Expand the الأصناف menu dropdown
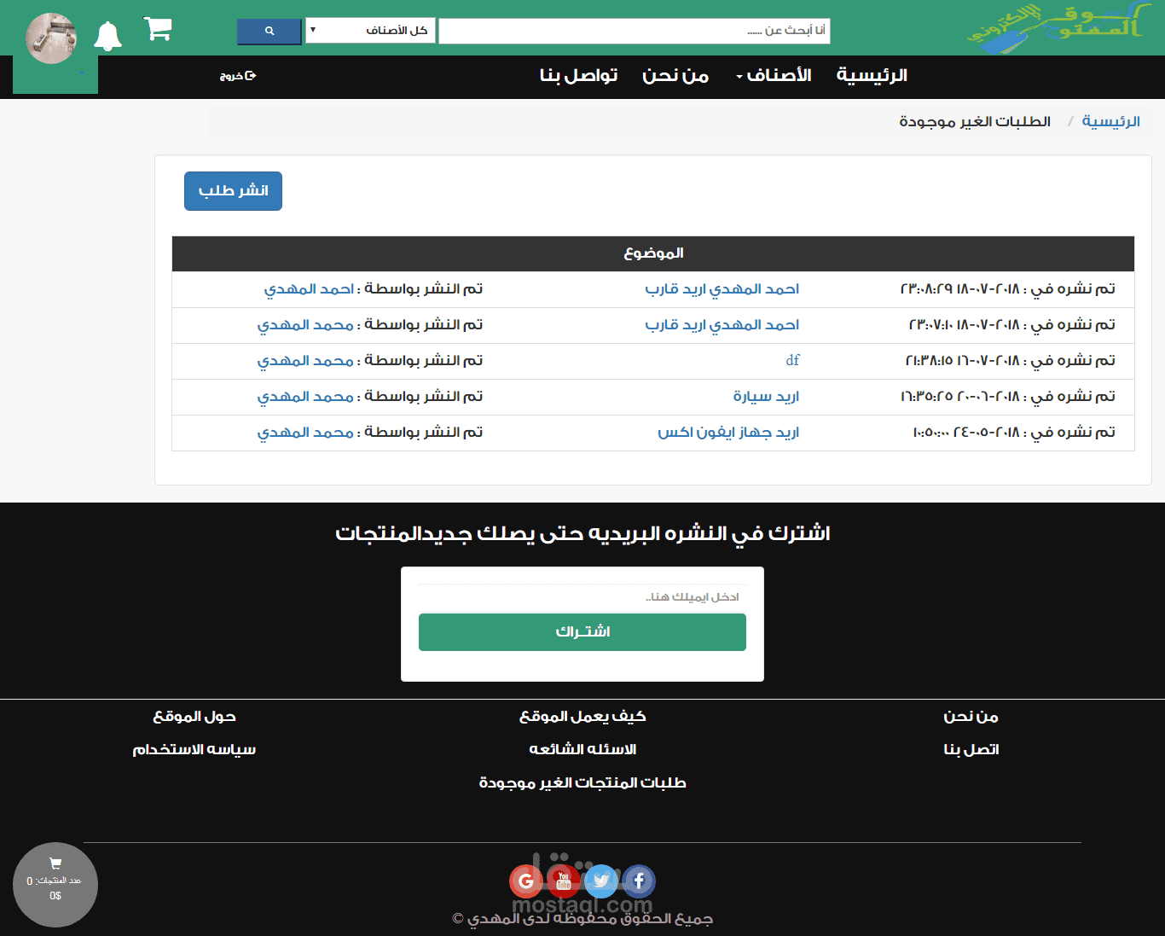 [x=774, y=76]
